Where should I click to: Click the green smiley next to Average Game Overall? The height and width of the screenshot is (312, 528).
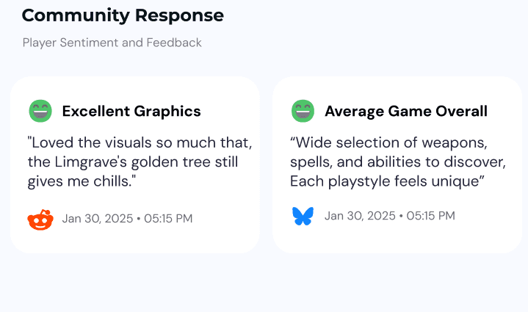point(303,111)
